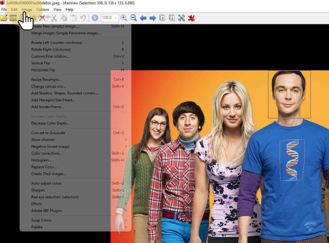The height and width of the screenshot is (243, 329).
Task: Click the Copy icon in toolbar
Action: pos(64,18)
